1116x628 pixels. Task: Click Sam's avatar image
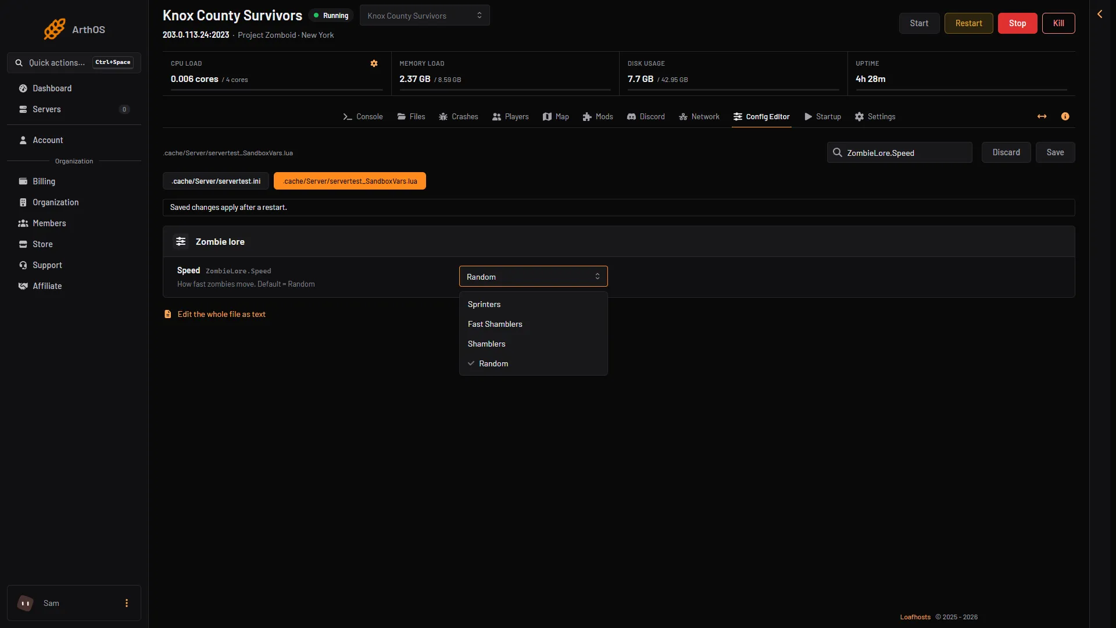26,603
